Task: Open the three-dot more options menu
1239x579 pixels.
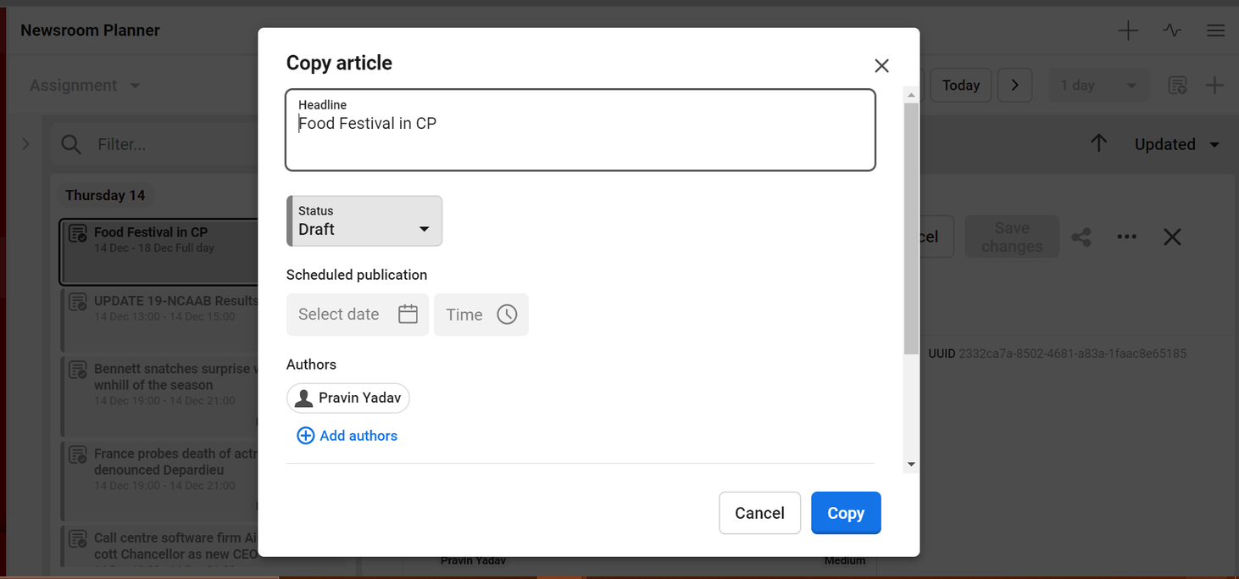Action: (1126, 237)
